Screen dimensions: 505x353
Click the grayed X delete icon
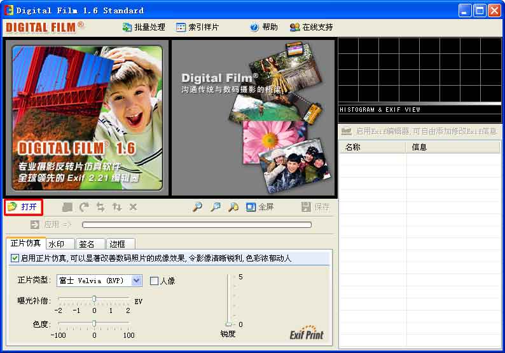133,207
